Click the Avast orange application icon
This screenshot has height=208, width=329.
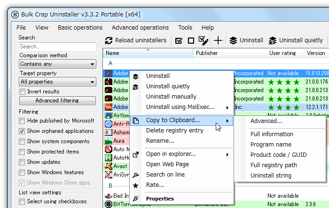point(109,166)
